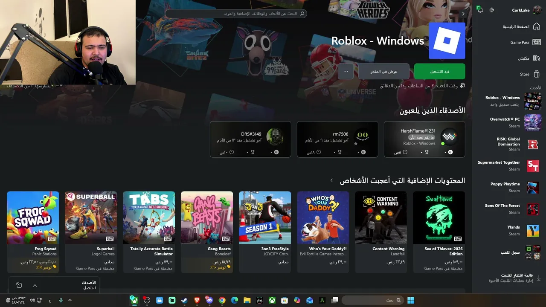This screenshot has height=307, width=546.
Task: Open Brave browser from the taskbar
Action: click(x=197, y=300)
